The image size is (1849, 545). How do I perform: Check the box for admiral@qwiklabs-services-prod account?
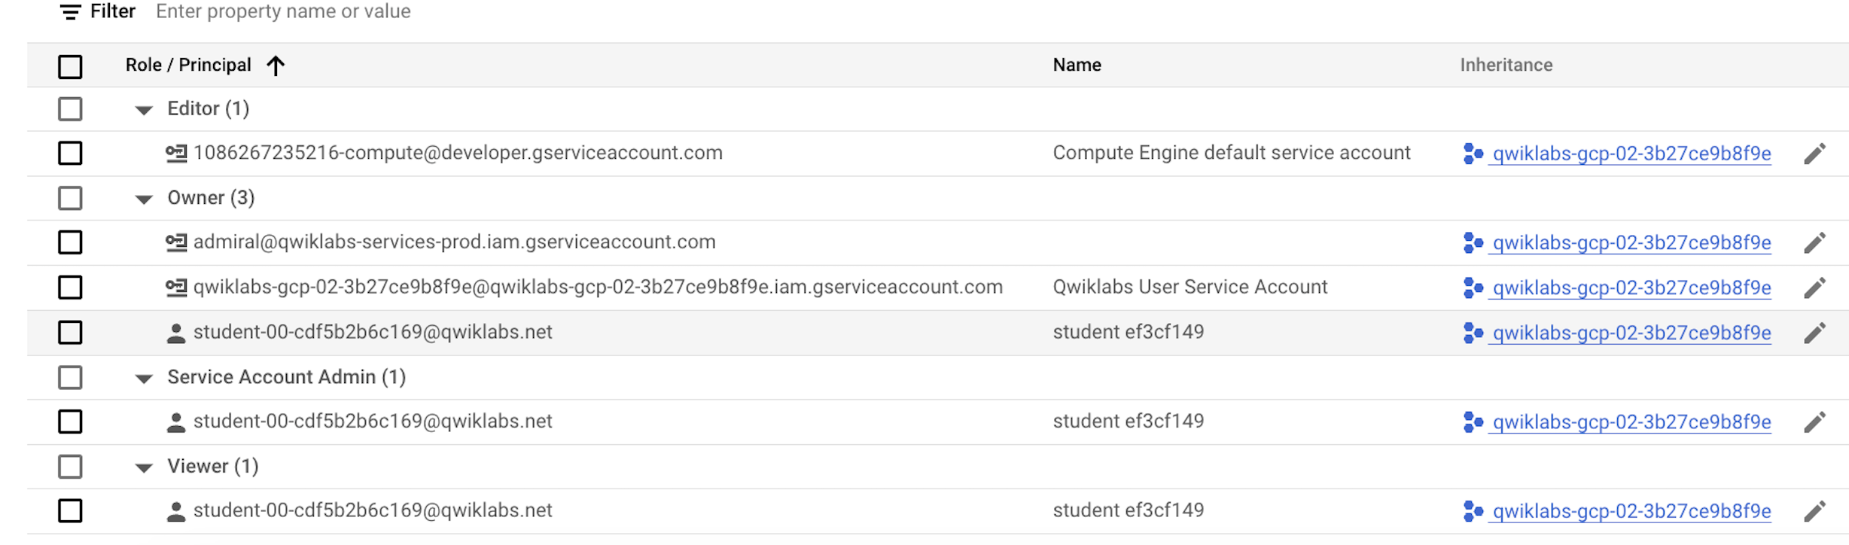click(x=70, y=242)
